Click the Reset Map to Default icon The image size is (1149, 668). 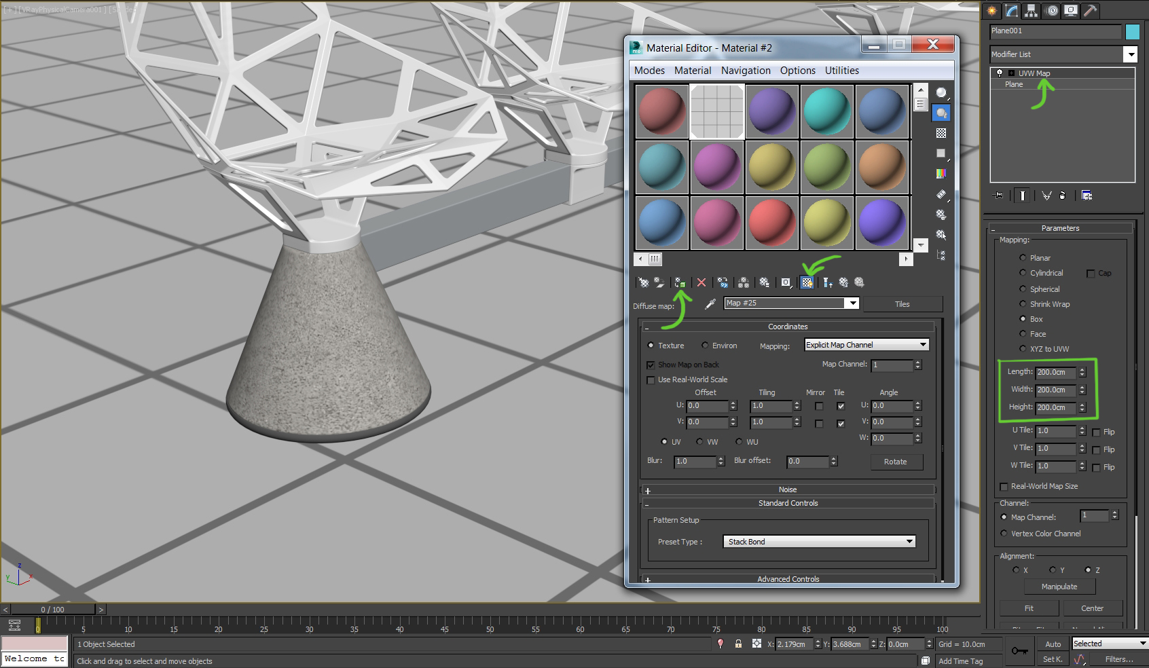click(x=701, y=282)
